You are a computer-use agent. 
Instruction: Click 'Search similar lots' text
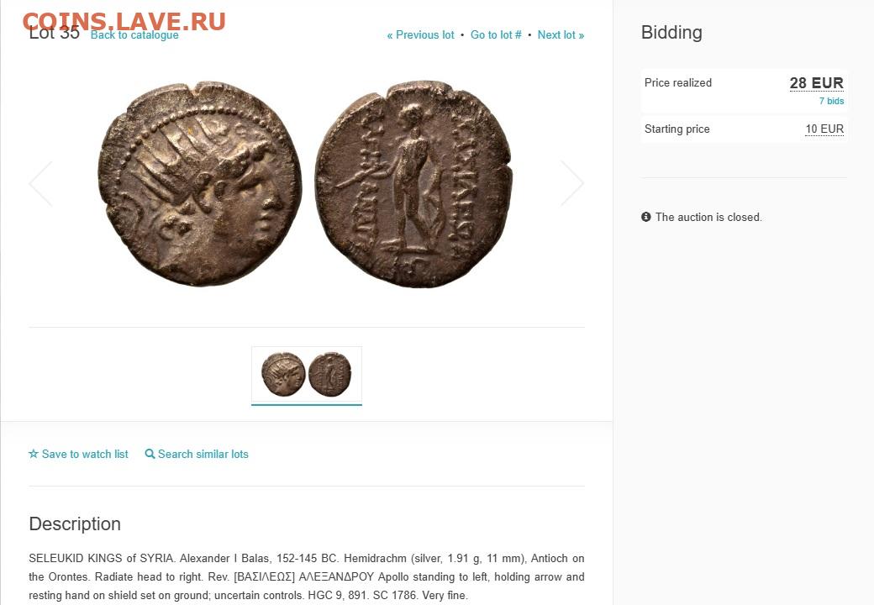tap(203, 454)
